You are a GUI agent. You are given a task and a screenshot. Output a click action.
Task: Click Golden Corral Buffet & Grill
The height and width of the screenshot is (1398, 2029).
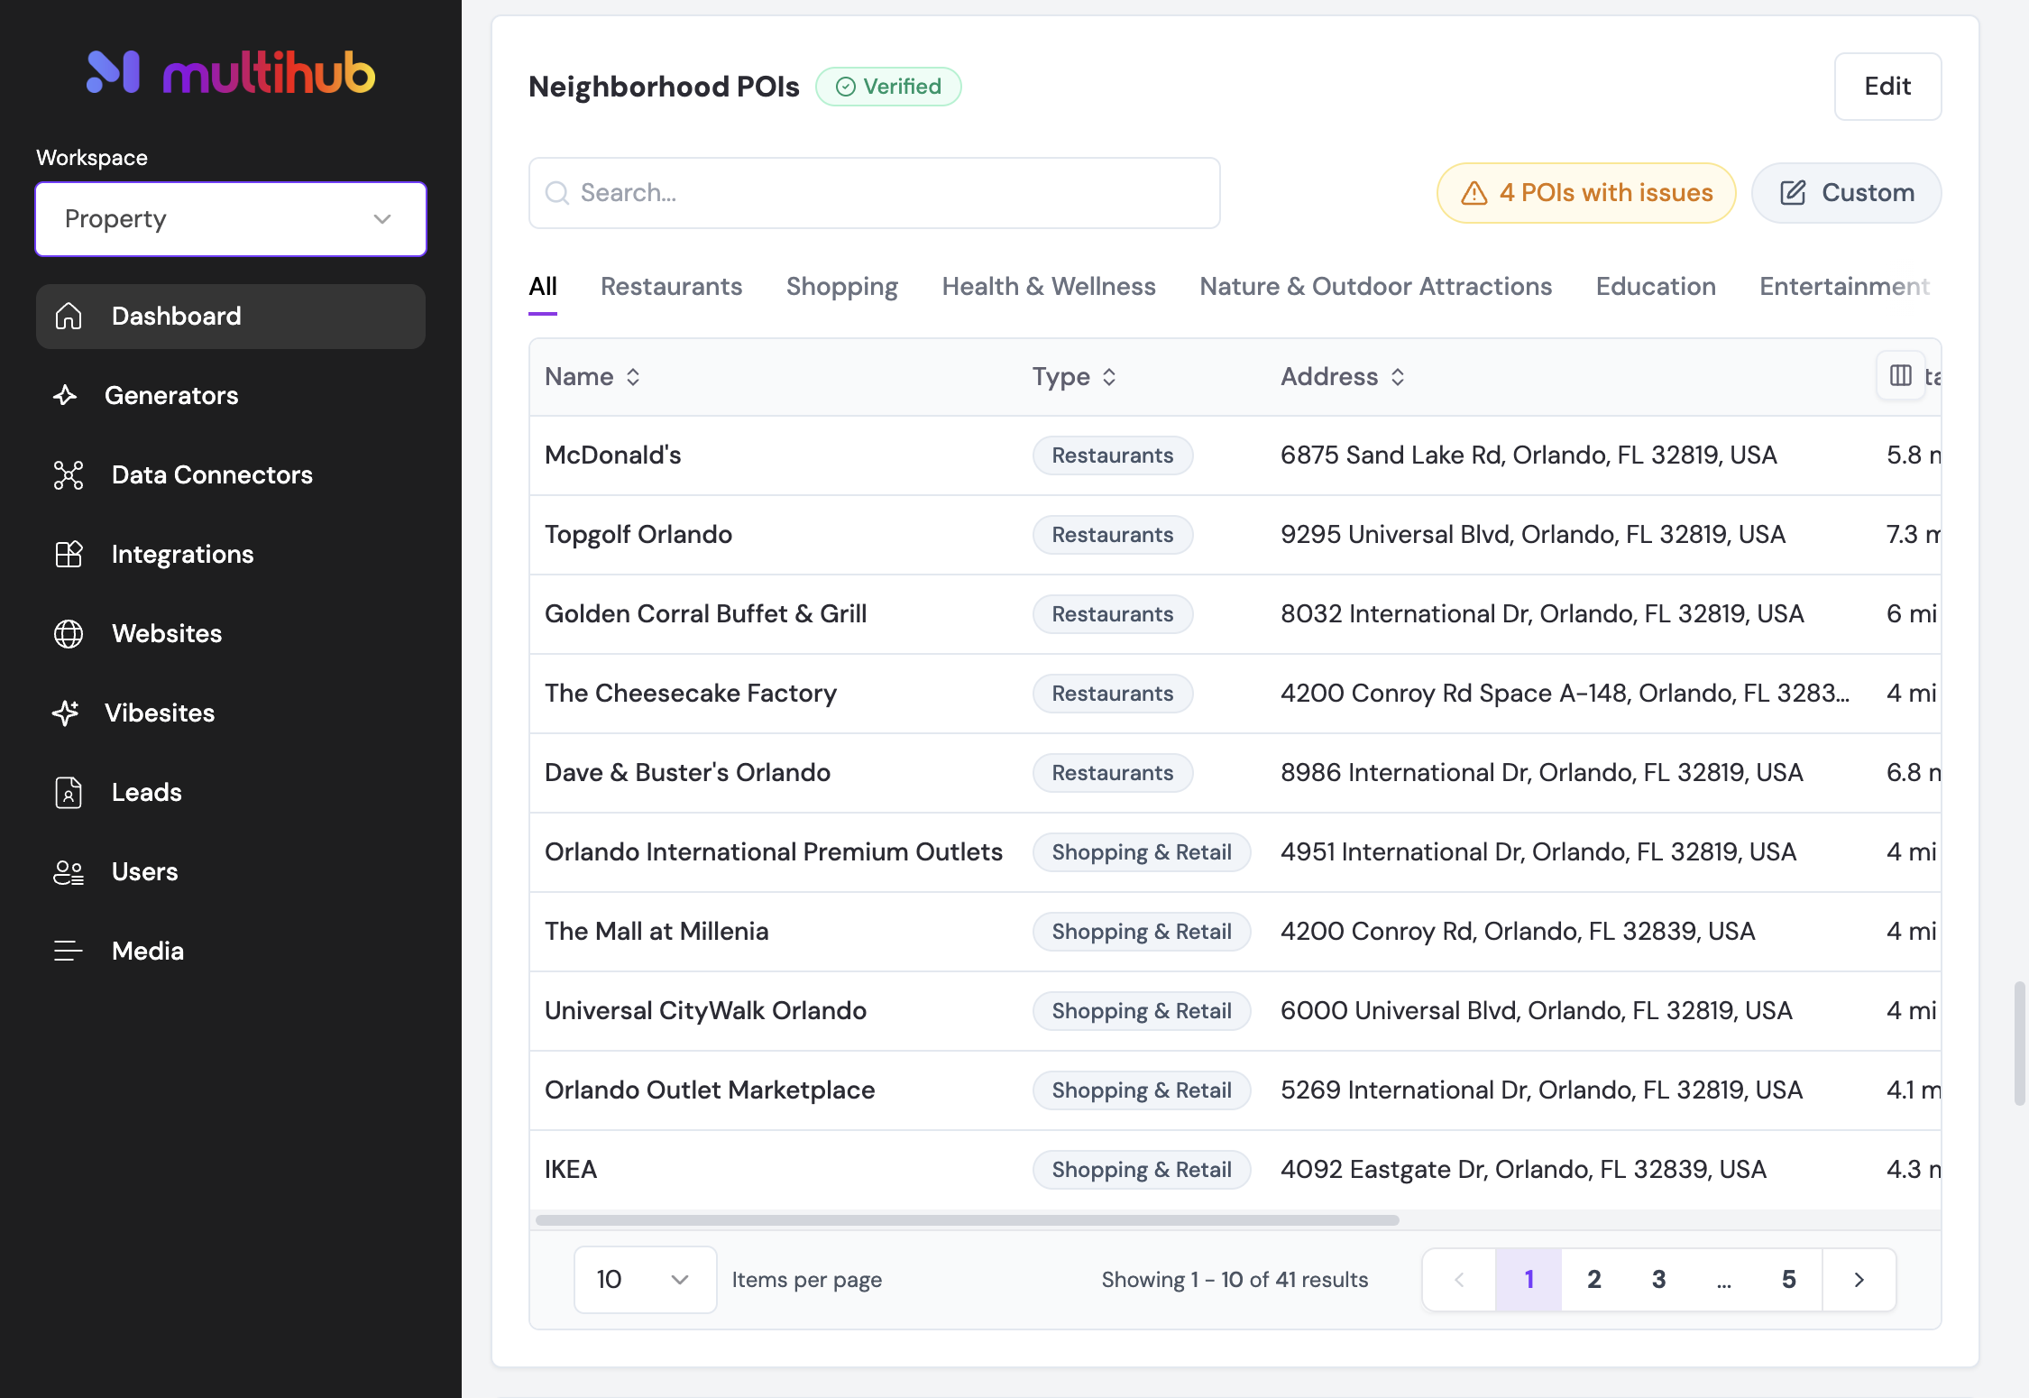706,614
